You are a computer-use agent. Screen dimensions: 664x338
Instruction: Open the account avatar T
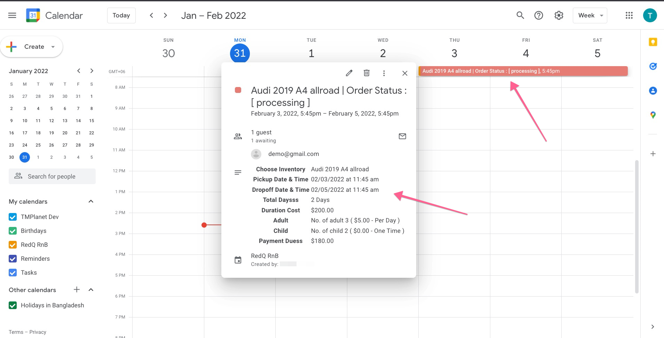click(650, 15)
